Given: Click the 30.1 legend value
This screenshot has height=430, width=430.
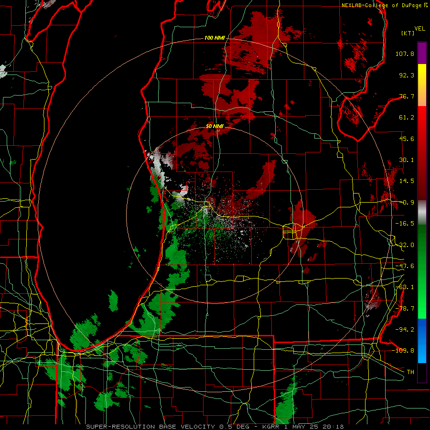Looking at the screenshot, I should [407, 160].
